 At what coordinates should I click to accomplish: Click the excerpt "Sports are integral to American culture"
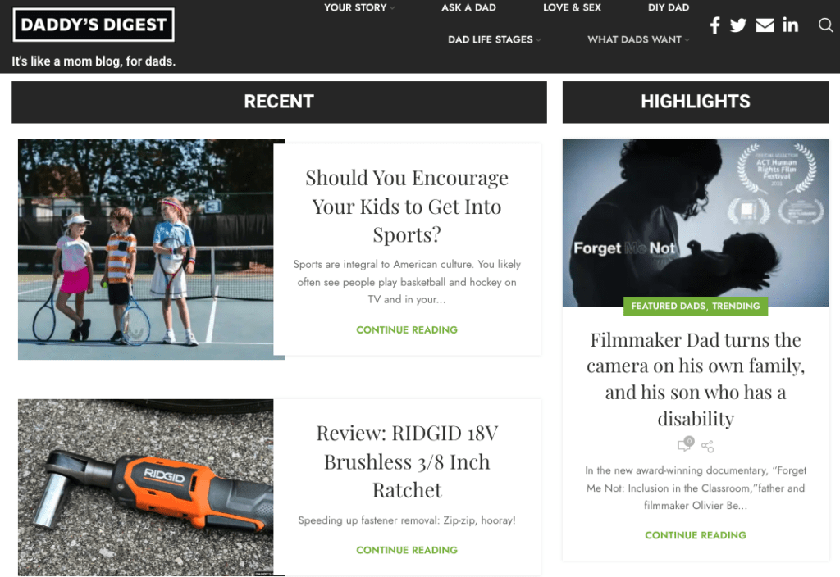pos(407,282)
